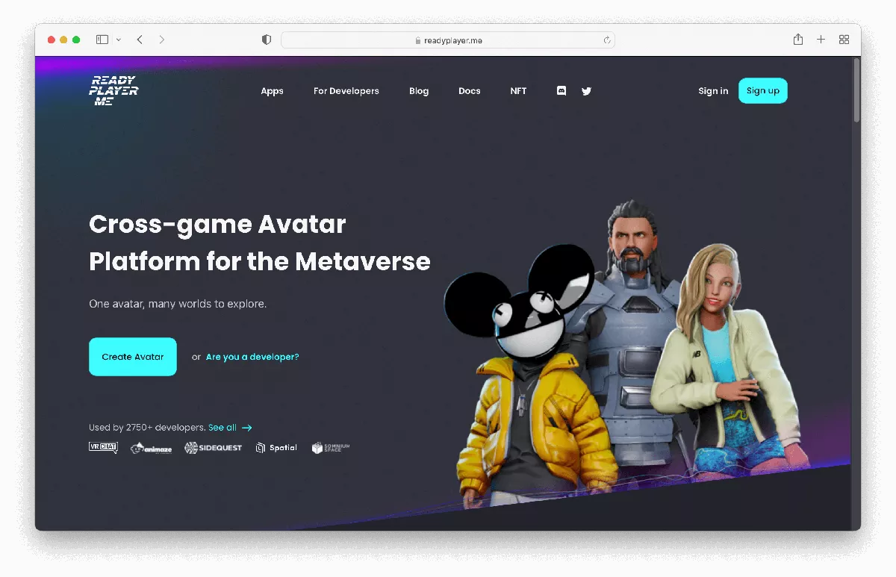Reload the page with the refresh icon
The width and height of the screenshot is (896, 577).
tap(607, 40)
